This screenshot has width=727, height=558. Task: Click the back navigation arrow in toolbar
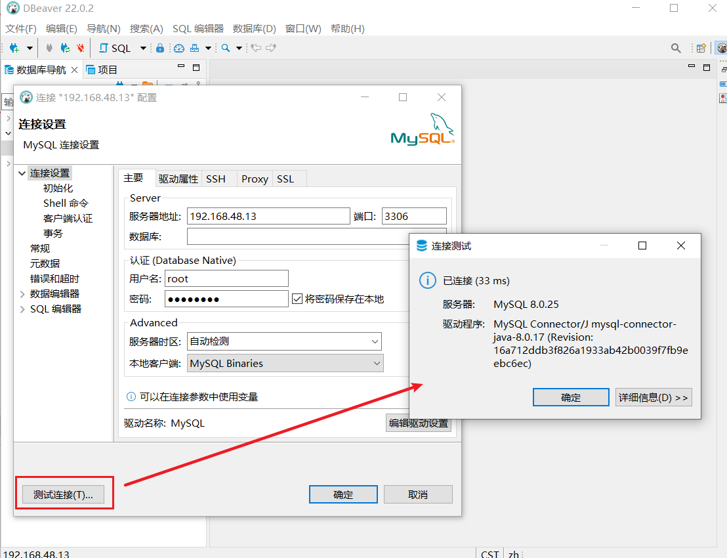256,48
